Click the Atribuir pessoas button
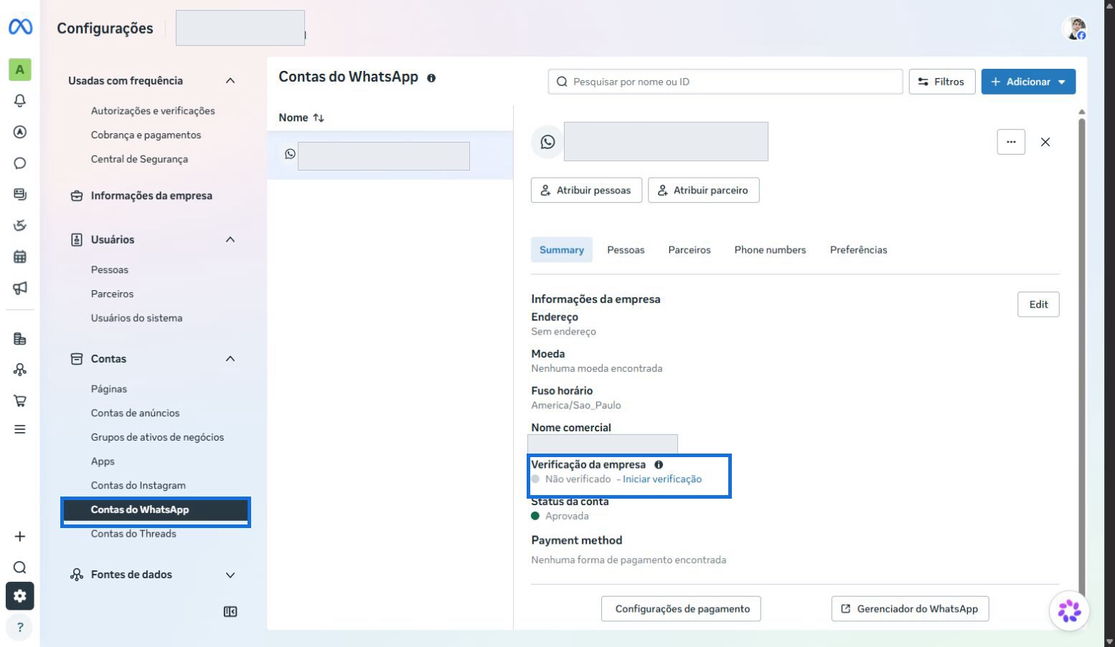Image resolution: width=1115 pixels, height=647 pixels. pos(586,191)
